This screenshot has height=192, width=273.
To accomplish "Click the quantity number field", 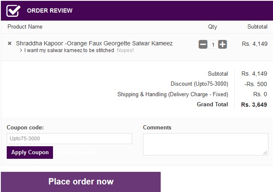I will 213,45.
